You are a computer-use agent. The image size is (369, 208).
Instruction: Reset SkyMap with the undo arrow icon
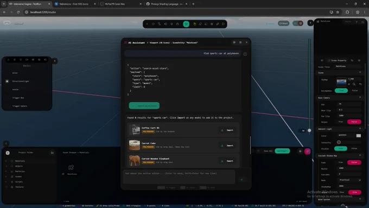360,84
